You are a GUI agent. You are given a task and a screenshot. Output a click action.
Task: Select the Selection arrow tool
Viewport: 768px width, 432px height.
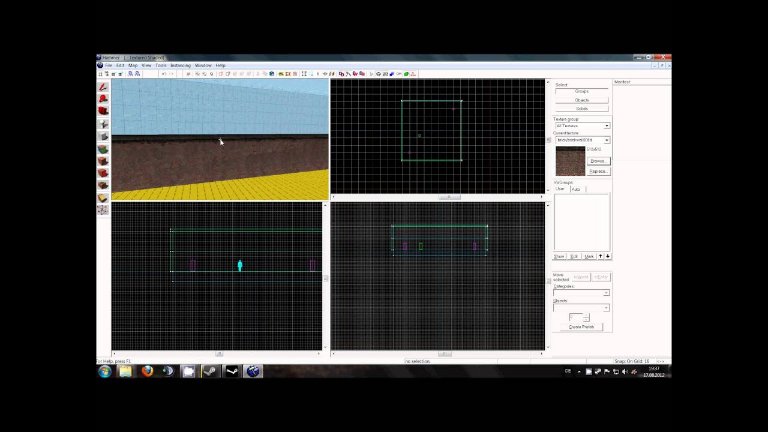coord(103,87)
